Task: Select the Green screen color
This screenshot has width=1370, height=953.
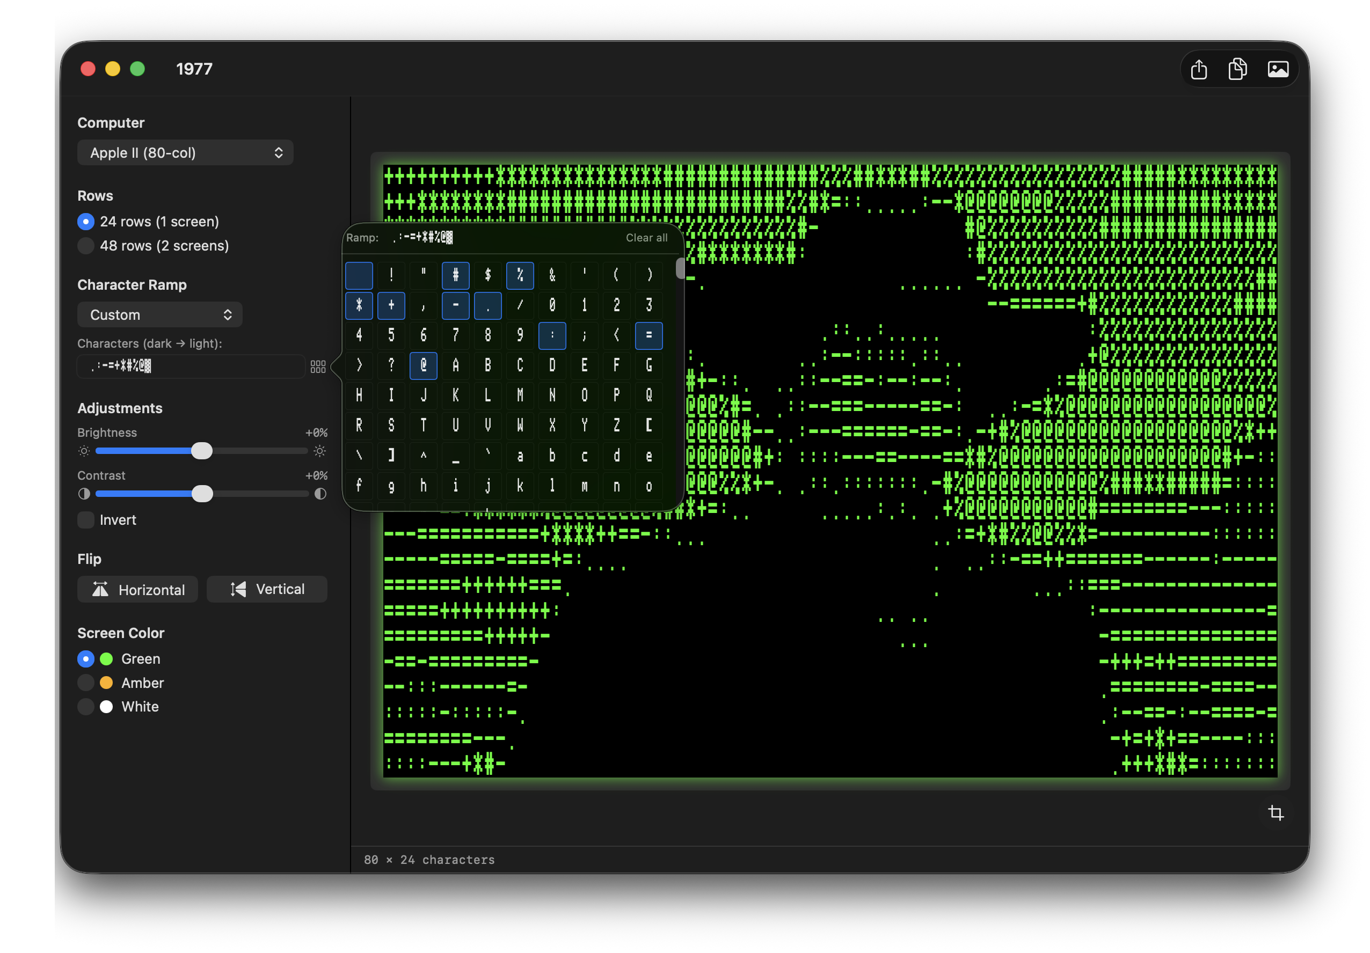Action: 86,659
